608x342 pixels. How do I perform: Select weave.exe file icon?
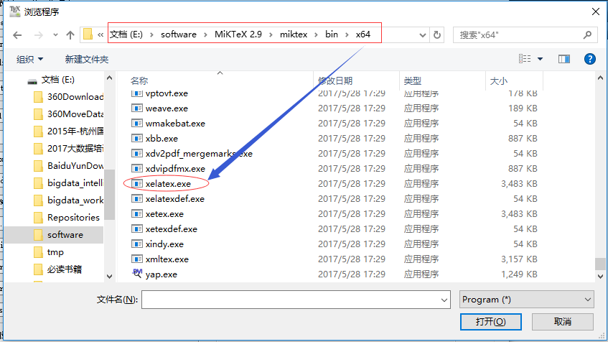pyautogui.click(x=137, y=108)
